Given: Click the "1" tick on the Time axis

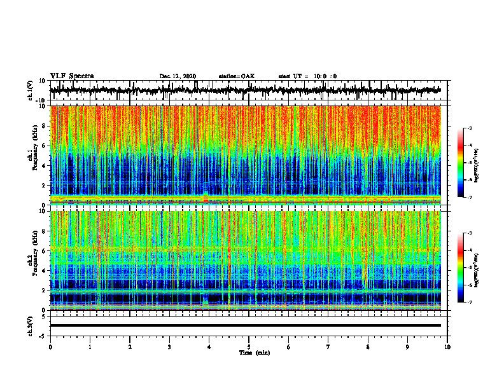Looking at the screenshot, I should (x=90, y=347).
